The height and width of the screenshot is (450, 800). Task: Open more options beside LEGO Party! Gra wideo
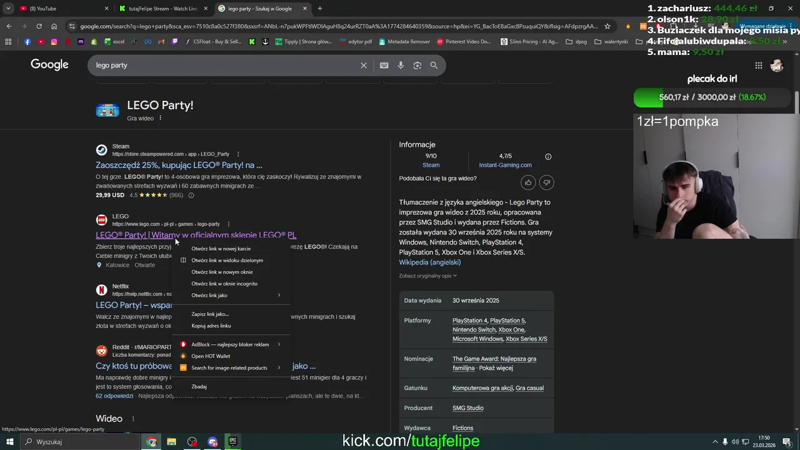pyautogui.click(x=160, y=118)
